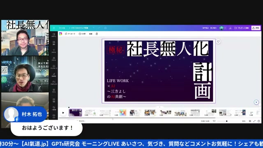263x148 pixels.
Task: Open the 5.0秒 duration setting
Action: [82, 34]
